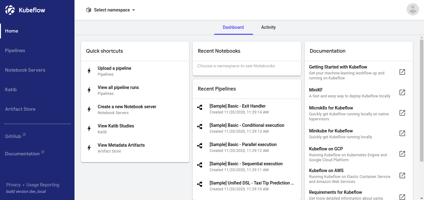Open Katib from the sidebar
Screen dimensions: 424x200
click(11, 90)
